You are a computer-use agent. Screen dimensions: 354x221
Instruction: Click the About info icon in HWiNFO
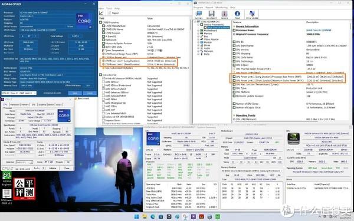pos(237,15)
